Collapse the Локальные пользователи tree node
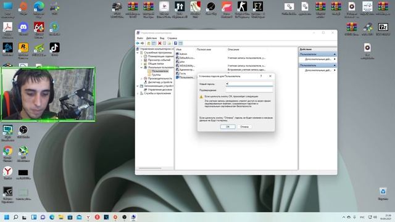The image size is (395, 222). pyautogui.click(x=141, y=67)
